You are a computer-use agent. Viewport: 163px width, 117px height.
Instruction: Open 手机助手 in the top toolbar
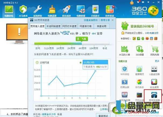tap(95, 11)
